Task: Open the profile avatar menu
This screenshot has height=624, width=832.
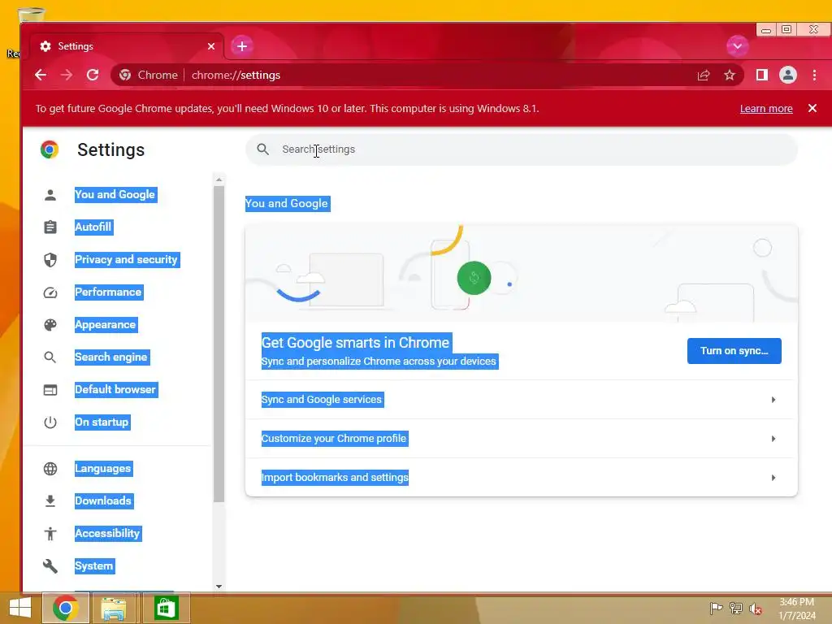Action: [788, 76]
